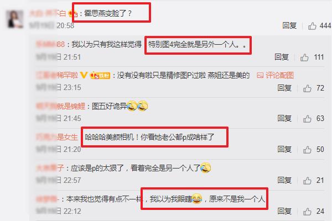Reply to the 图五好诡异 comment
This screenshot has width=332, height=221.
(284, 118)
